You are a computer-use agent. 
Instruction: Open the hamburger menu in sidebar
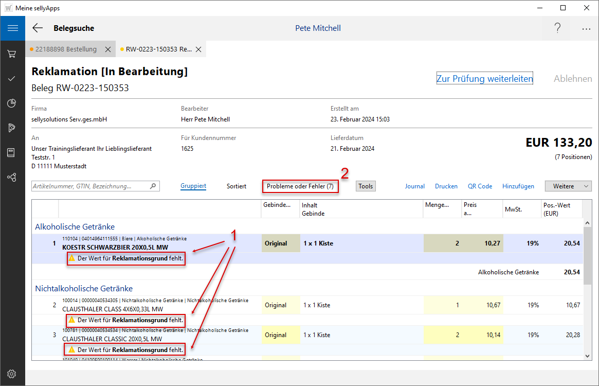coord(12,28)
